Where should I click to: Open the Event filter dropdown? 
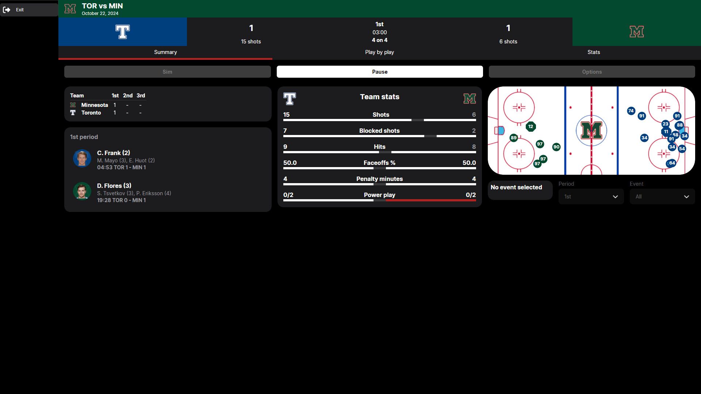[662, 196]
